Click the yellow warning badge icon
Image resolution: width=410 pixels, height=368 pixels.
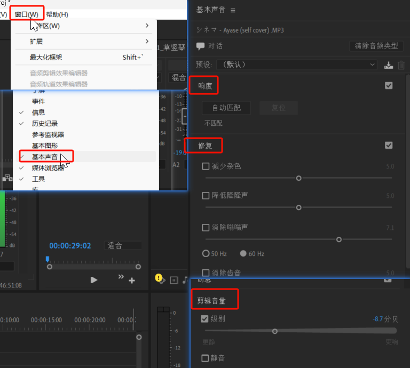coord(159,278)
